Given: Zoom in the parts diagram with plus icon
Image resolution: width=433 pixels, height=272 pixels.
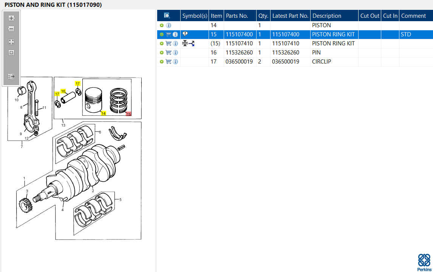Looking at the screenshot, I should (11, 18).
